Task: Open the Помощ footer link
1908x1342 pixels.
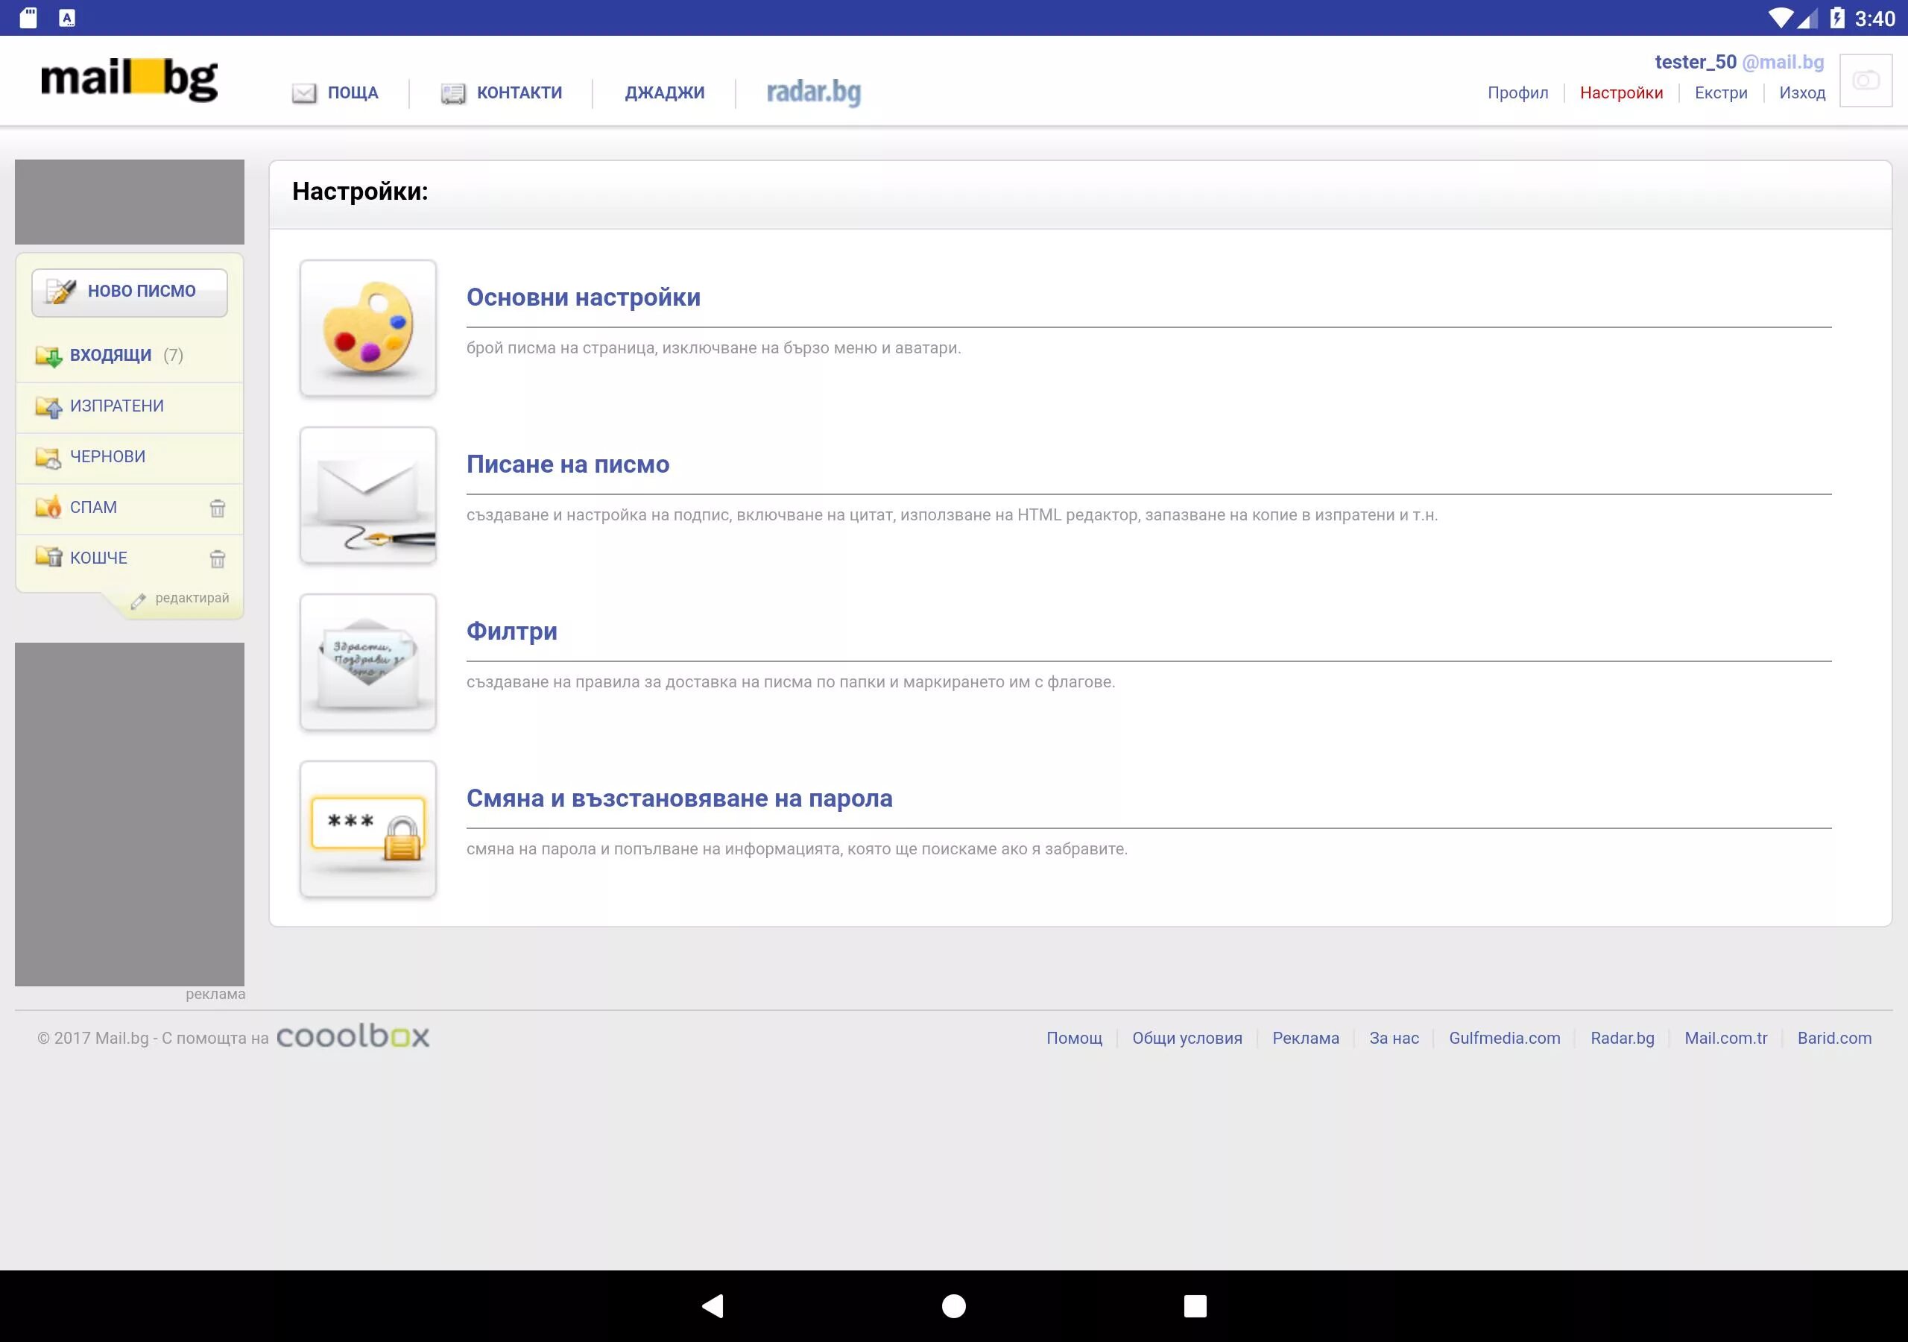Action: [x=1074, y=1038]
